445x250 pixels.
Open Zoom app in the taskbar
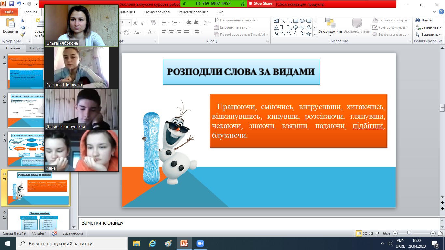200,243
